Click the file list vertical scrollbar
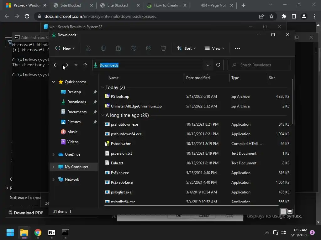 (x=292, y=102)
